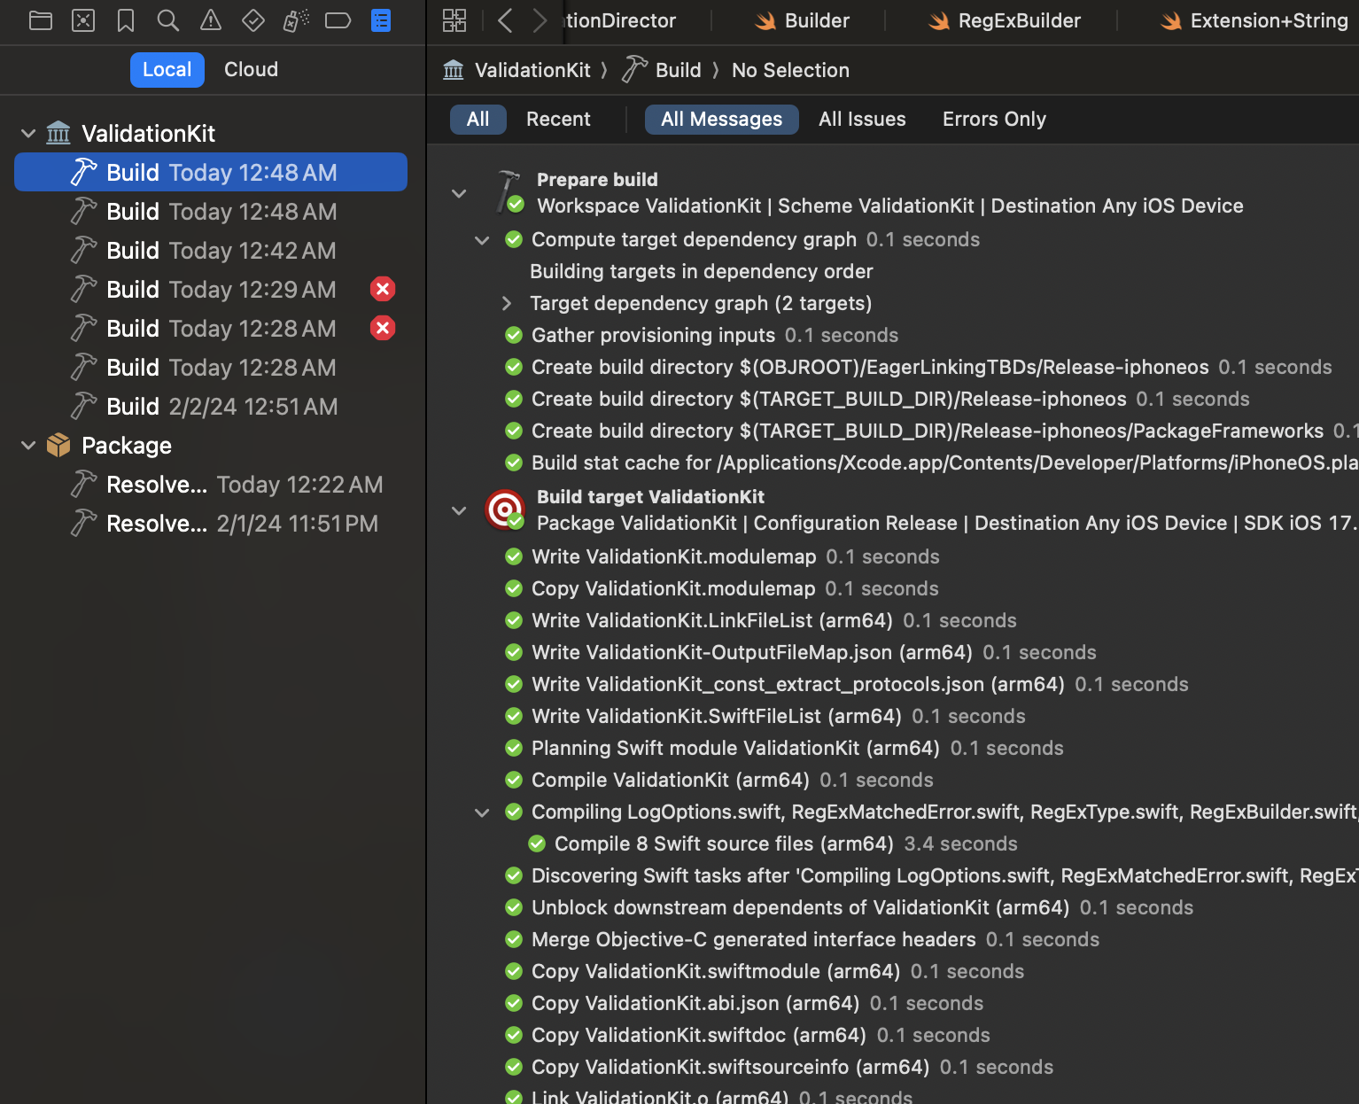Collapse the Prepare build section

tap(459, 193)
